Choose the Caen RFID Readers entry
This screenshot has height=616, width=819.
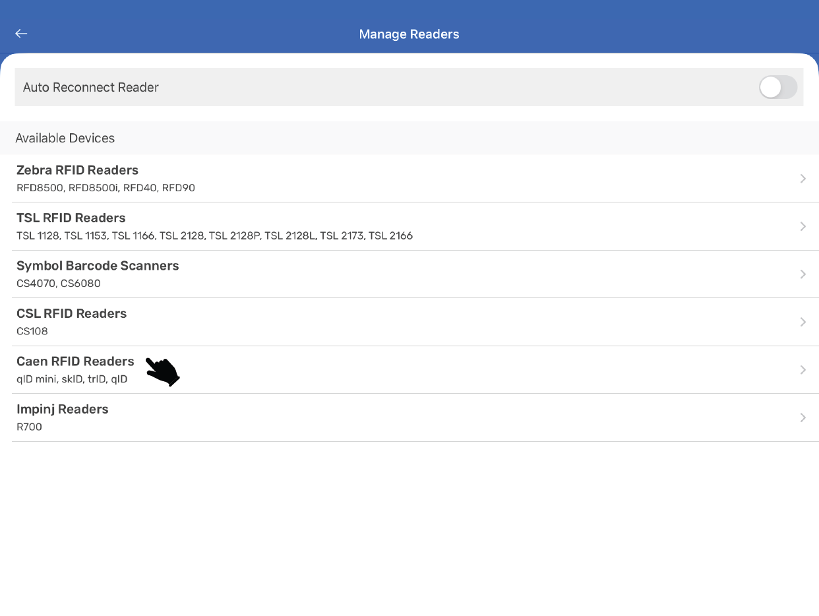pyautogui.click(x=75, y=361)
